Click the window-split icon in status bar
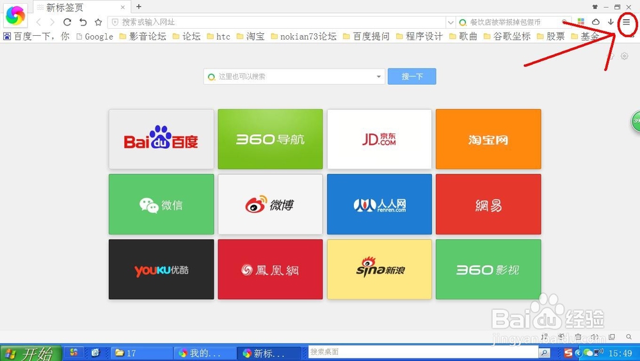 click(612, 337)
